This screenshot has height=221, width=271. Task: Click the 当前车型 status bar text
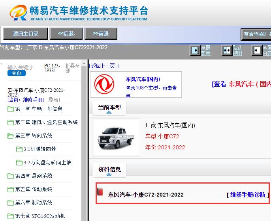coord(54,47)
